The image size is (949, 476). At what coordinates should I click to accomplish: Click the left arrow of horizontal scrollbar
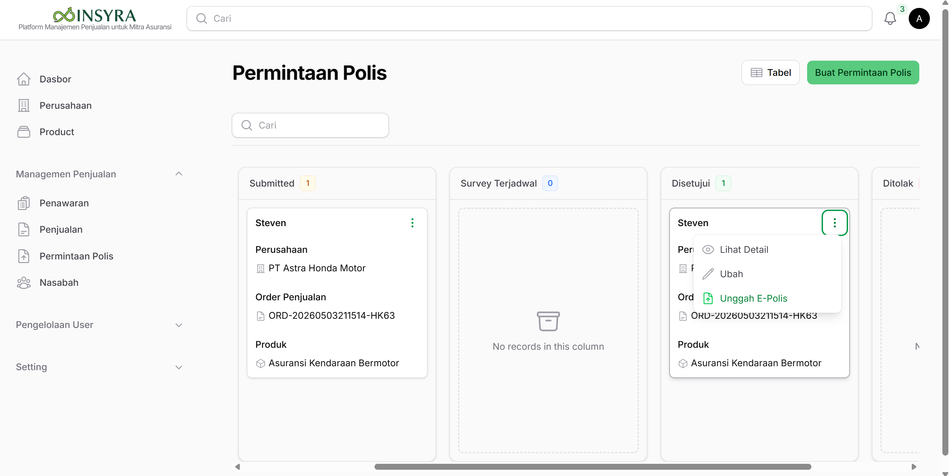(238, 466)
